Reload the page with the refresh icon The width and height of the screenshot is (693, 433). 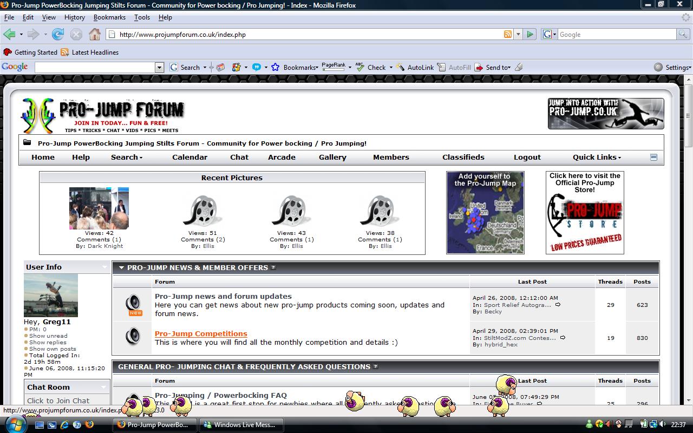[58, 34]
